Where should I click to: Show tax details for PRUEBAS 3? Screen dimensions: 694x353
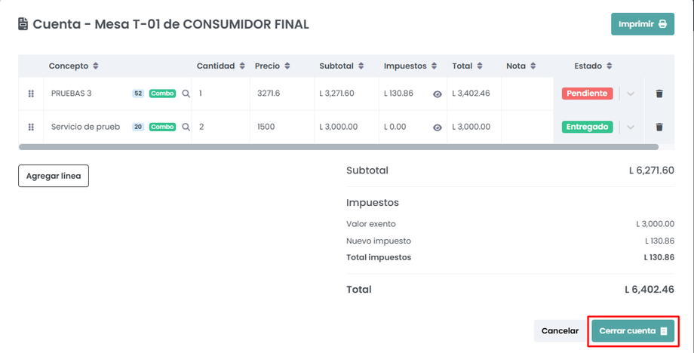pos(438,94)
